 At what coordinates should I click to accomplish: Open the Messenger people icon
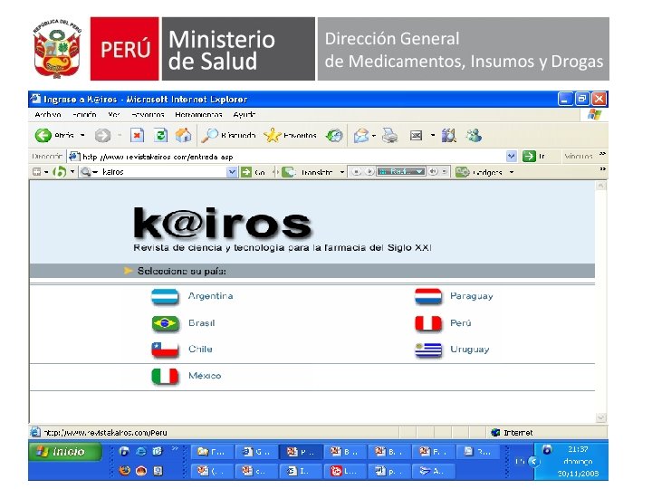tap(474, 135)
